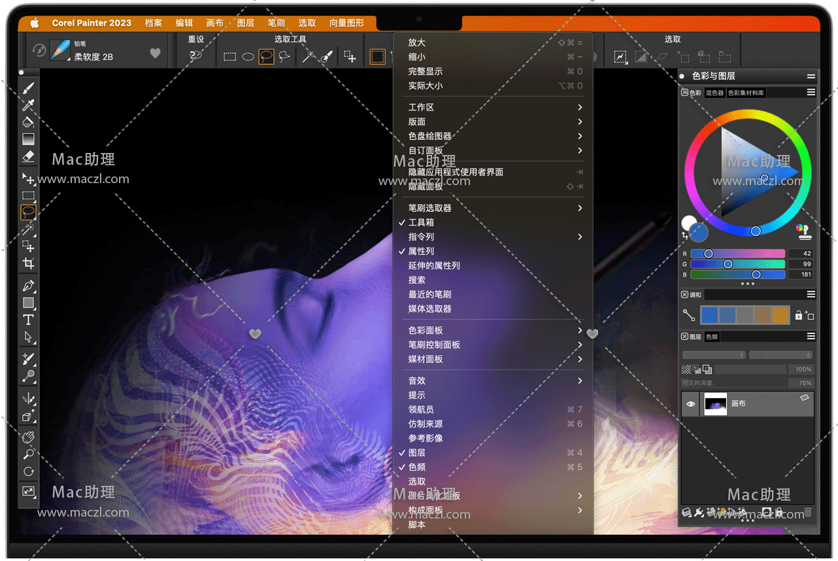
Task: Select the Oval selection tool in property bar
Action: pyautogui.click(x=248, y=57)
